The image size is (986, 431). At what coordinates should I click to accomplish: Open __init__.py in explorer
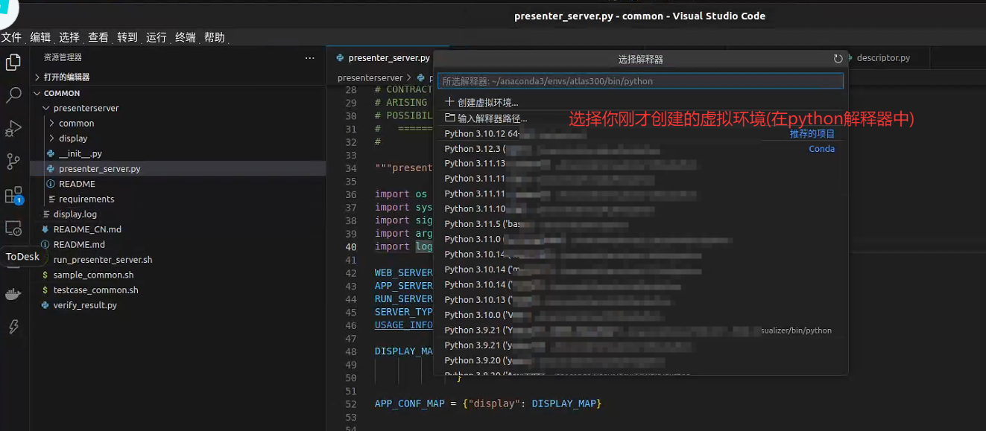coord(177,153)
